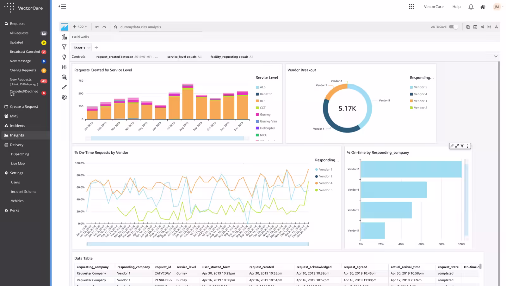Open the facility_requesting equals control
The width and height of the screenshot is (506, 286).
tap(232, 57)
